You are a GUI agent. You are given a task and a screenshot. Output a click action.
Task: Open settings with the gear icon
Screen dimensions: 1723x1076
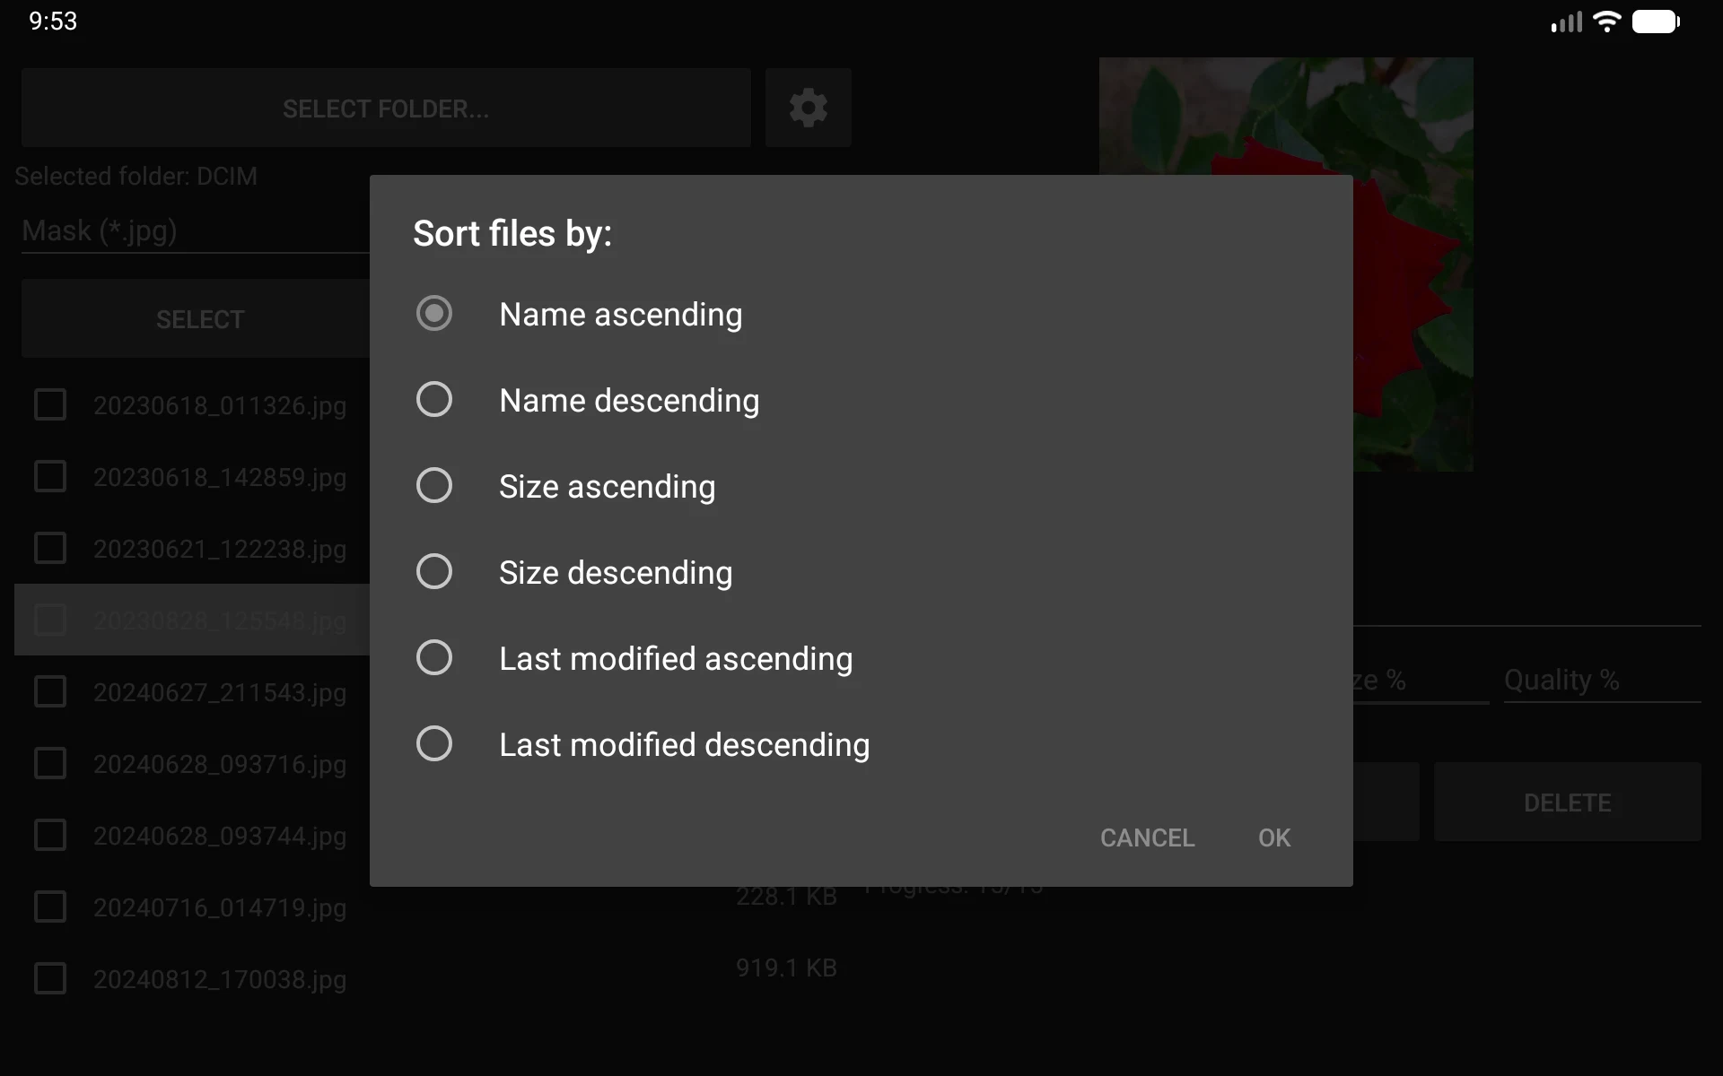click(808, 108)
